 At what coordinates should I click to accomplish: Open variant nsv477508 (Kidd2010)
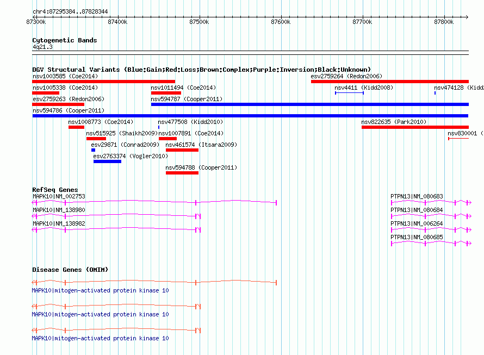[190, 122]
